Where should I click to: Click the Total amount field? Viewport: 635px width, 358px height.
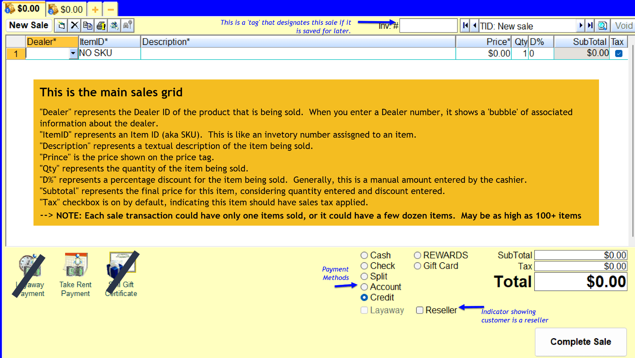coord(581,282)
